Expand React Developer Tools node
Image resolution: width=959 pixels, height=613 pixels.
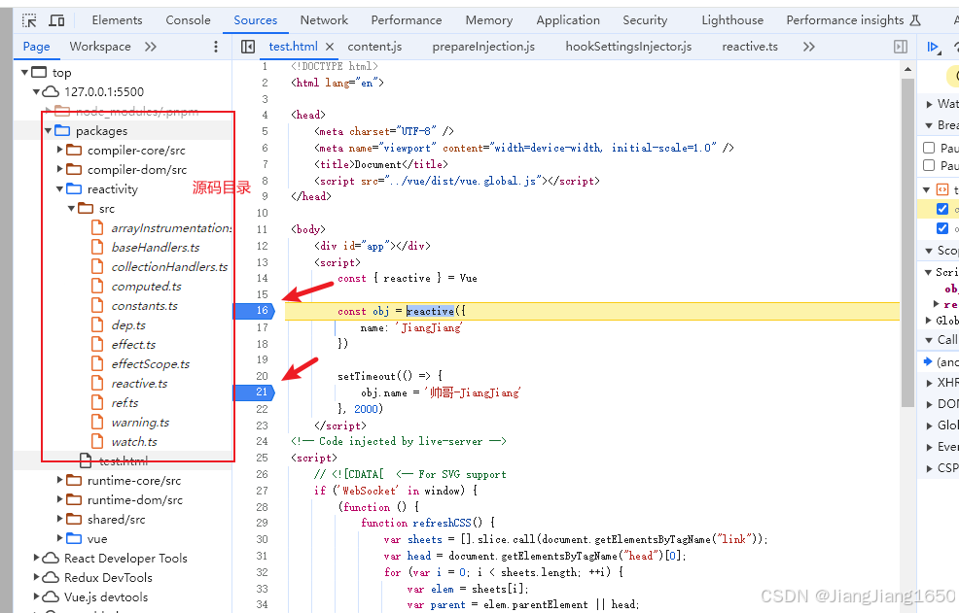pyautogui.click(x=37, y=558)
